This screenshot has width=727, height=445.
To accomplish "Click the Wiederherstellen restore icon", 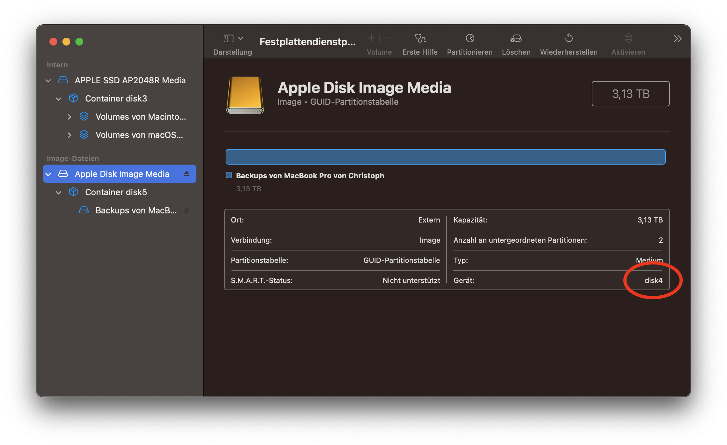I will [569, 38].
